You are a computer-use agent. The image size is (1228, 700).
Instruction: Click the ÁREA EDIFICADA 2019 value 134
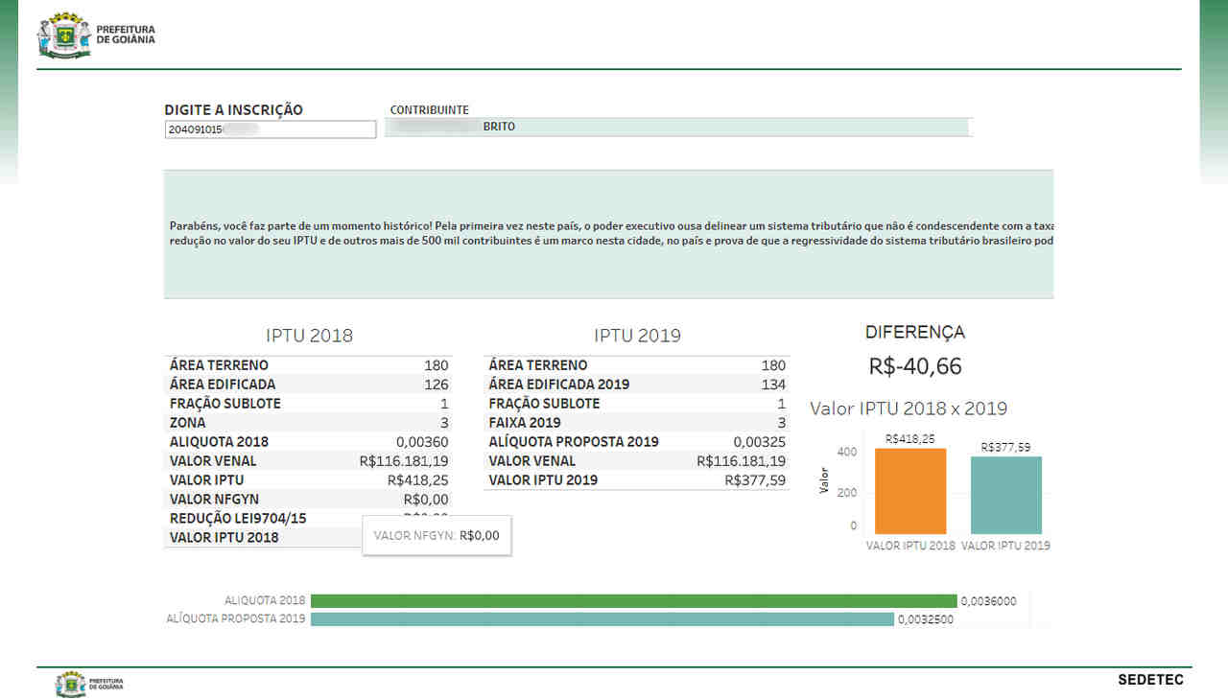[x=773, y=385]
